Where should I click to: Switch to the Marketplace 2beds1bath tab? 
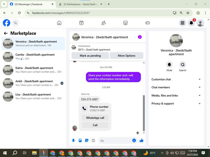(x=81, y=4)
